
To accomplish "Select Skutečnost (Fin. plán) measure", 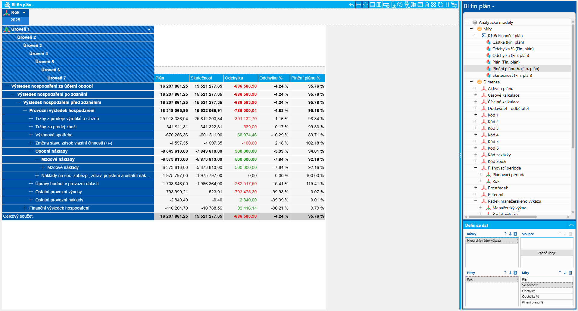I will point(512,75).
